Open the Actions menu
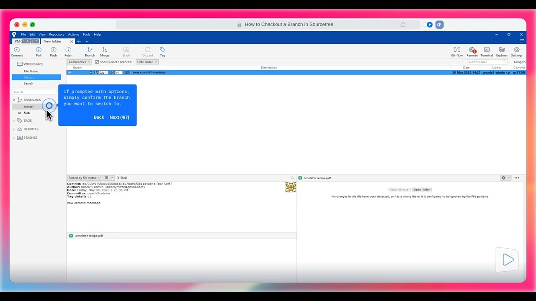The image size is (536, 301). (x=73, y=34)
